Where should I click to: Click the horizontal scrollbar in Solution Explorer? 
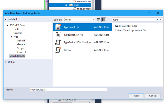tap(62, 102)
